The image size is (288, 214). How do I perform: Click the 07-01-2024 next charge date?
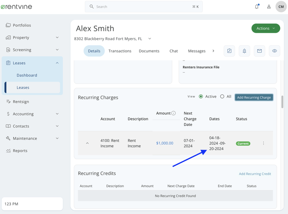coord(189,143)
